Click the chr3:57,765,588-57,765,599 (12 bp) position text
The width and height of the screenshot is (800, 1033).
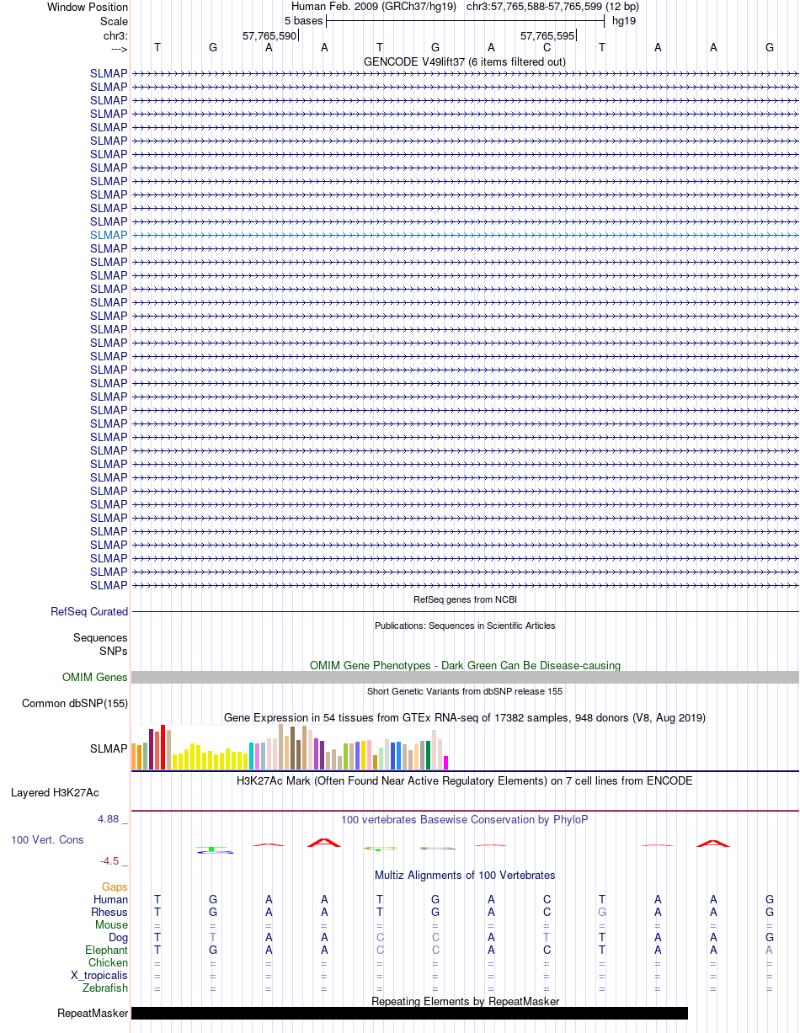[552, 7]
